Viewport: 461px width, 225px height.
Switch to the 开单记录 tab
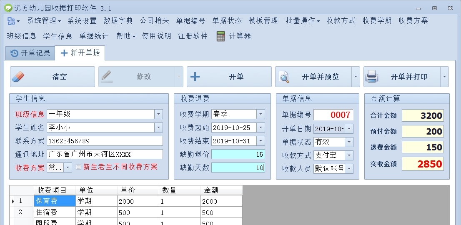click(x=30, y=53)
